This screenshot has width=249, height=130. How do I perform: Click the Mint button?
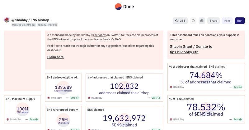pyautogui.click(x=227, y=21)
